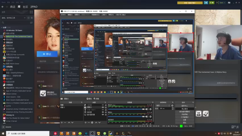Click 停止推流 stop streaming button in OBS

pyautogui.click(x=185, y=109)
